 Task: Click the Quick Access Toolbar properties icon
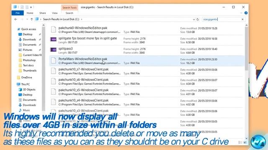coord(22,7)
